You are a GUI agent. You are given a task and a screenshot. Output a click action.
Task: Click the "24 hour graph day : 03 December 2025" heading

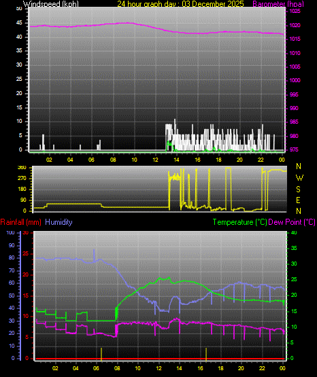coord(180,4)
